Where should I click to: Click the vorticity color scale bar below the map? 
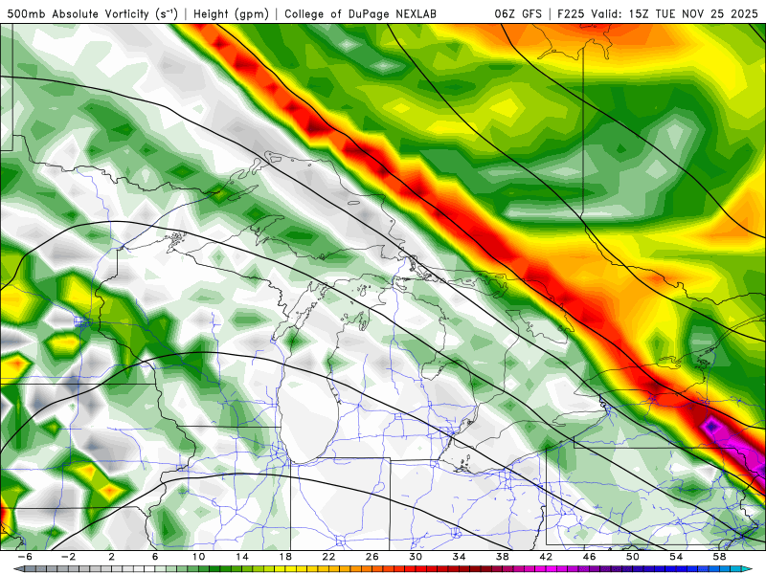383,569
